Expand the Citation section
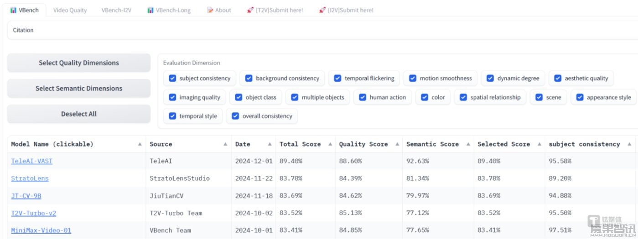The image size is (638, 239). pos(322,30)
